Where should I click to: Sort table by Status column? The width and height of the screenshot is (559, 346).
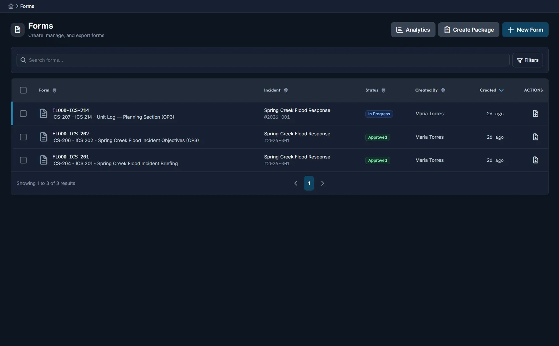[375, 90]
